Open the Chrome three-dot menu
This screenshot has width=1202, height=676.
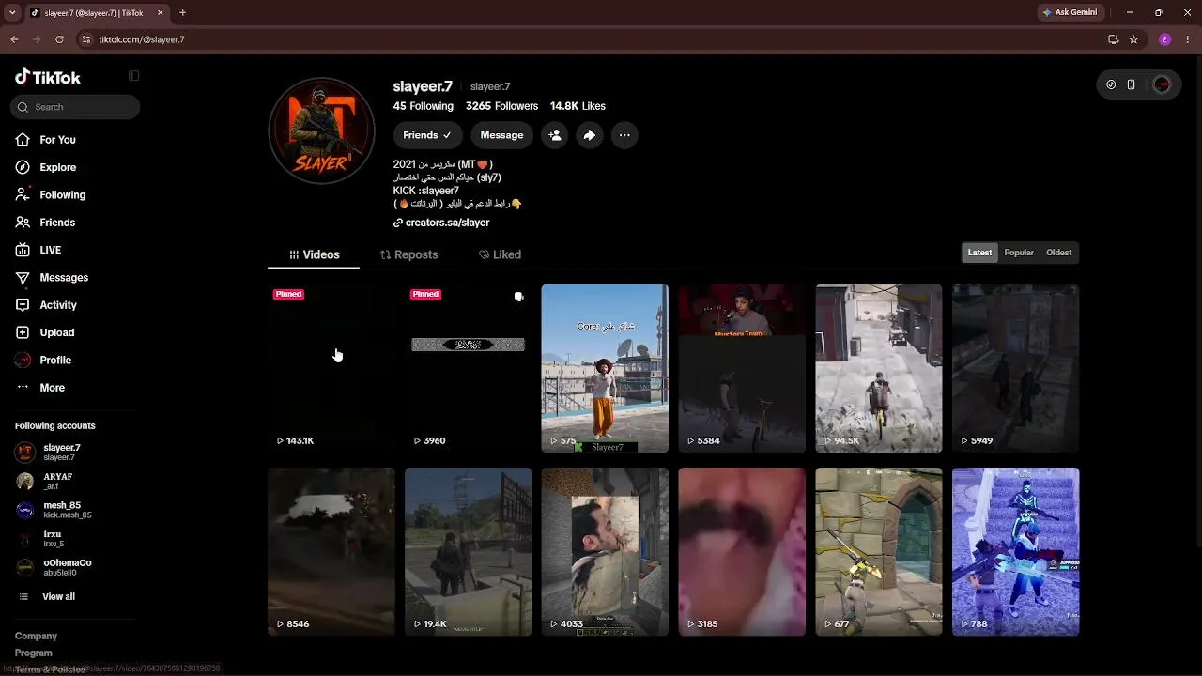point(1187,39)
